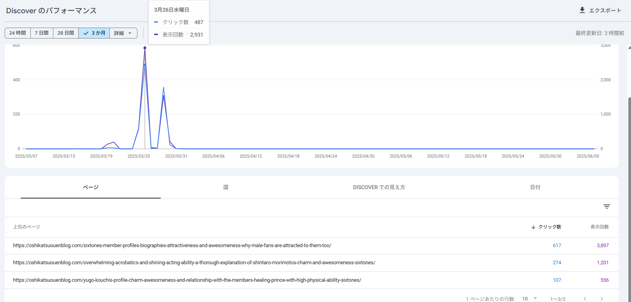Select the 24時間 date range
Image resolution: width=631 pixels, height=302 pixels.
tap(18, 33)
